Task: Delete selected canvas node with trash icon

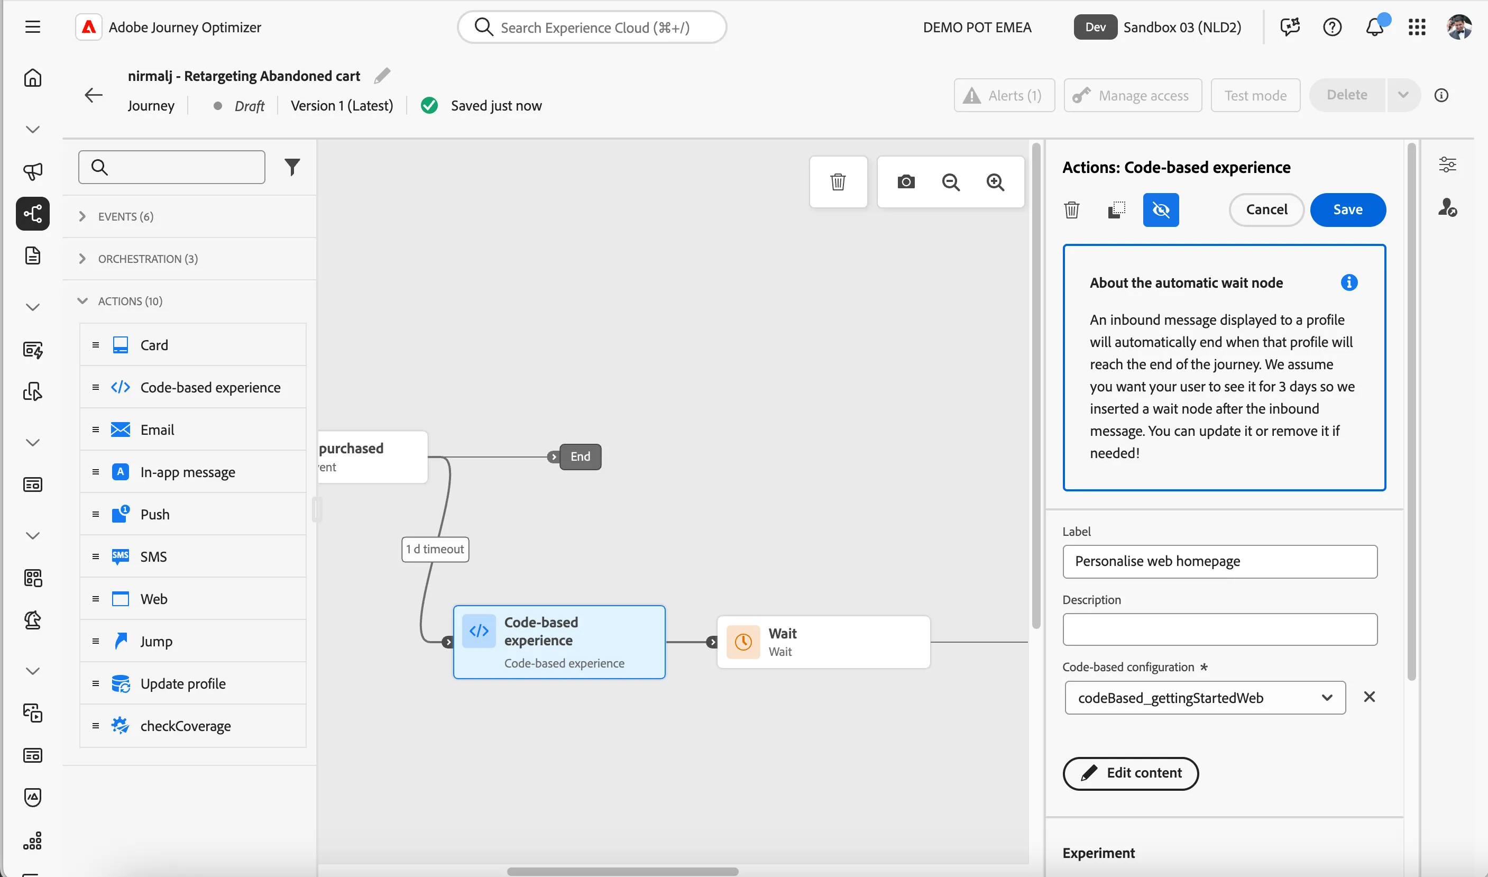Action: pos(838,182)
